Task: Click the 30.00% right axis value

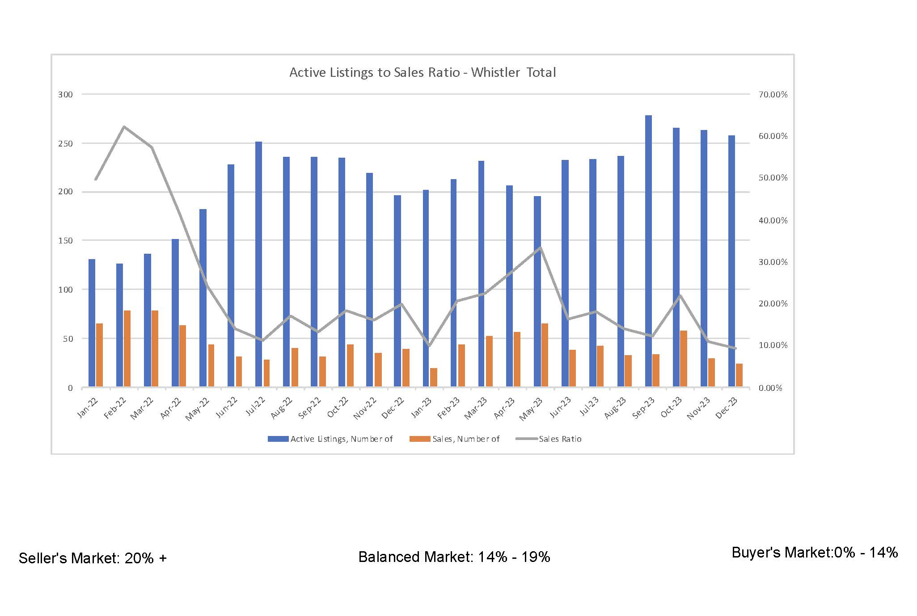Action: click(x=773, y=262)
